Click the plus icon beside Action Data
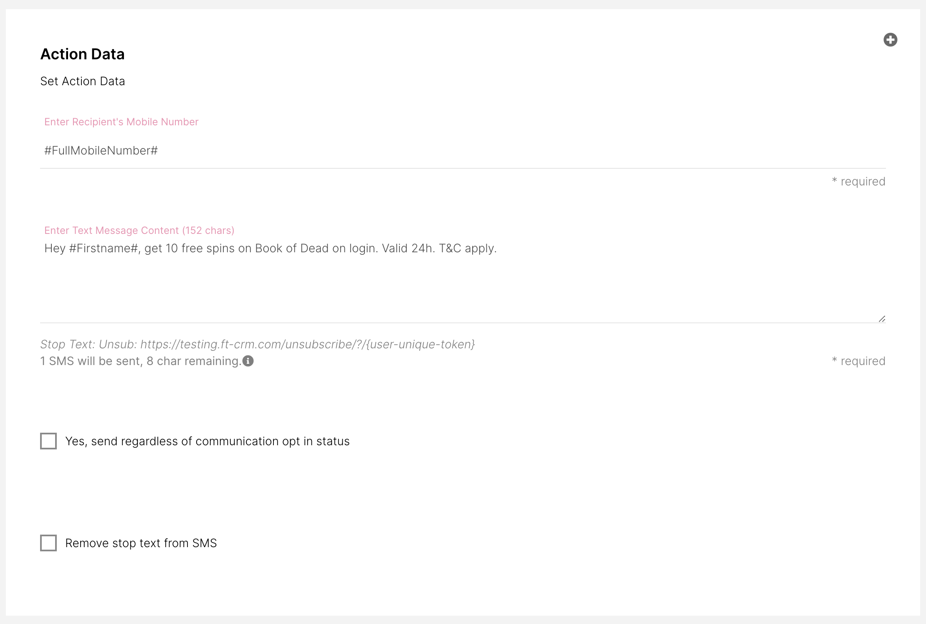The width and height of the screenshot is (926, 624). [890, 40]
